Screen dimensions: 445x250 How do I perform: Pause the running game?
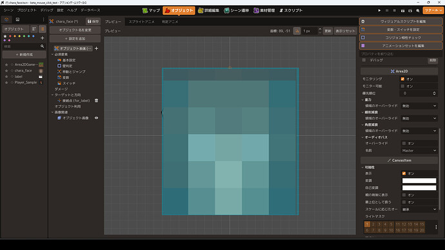[x=387, y=10]
